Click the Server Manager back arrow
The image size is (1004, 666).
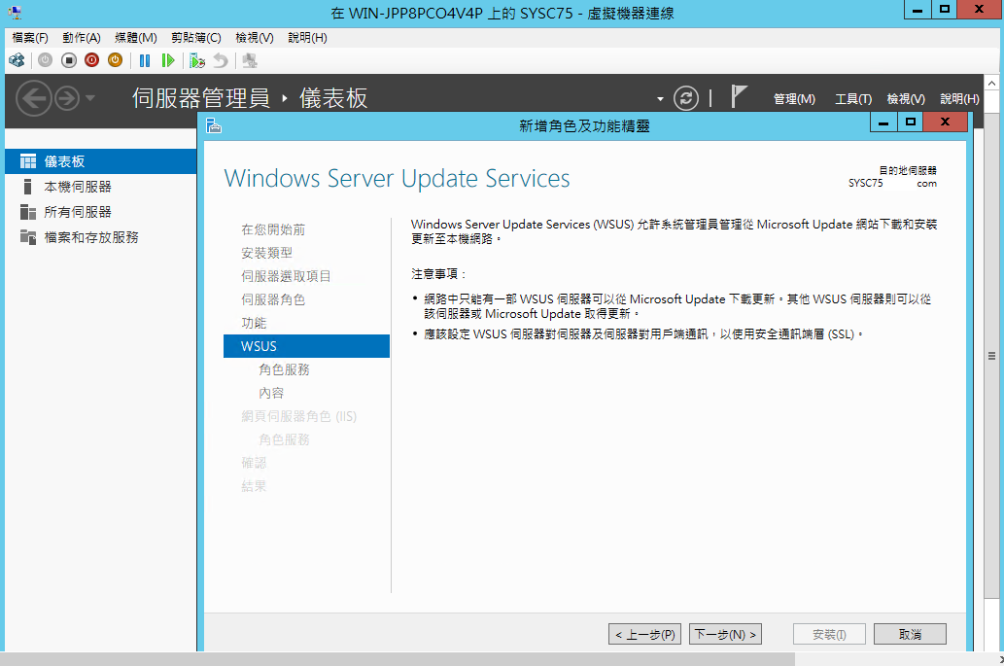pos(33,98)
